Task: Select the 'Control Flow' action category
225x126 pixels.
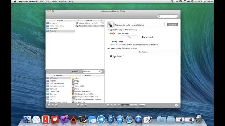Action: coord(59,91)
